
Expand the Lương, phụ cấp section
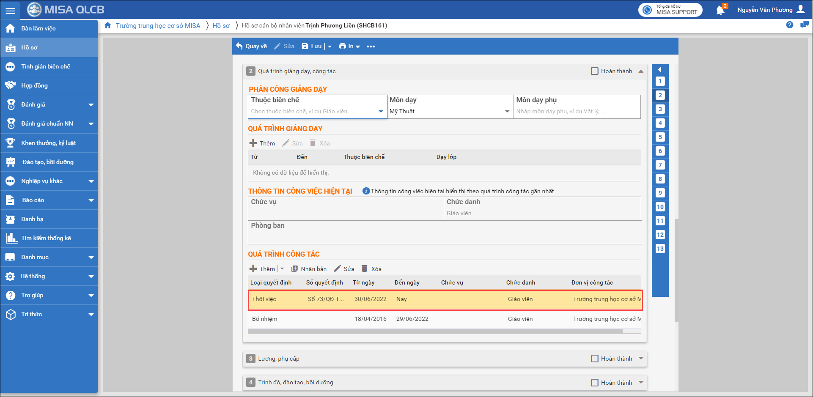click(641, 359)
